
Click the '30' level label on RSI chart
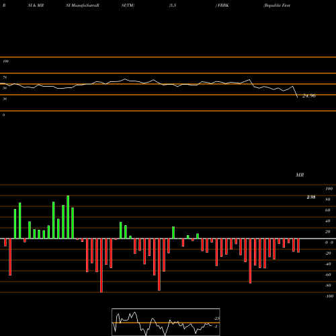(5, 99)
